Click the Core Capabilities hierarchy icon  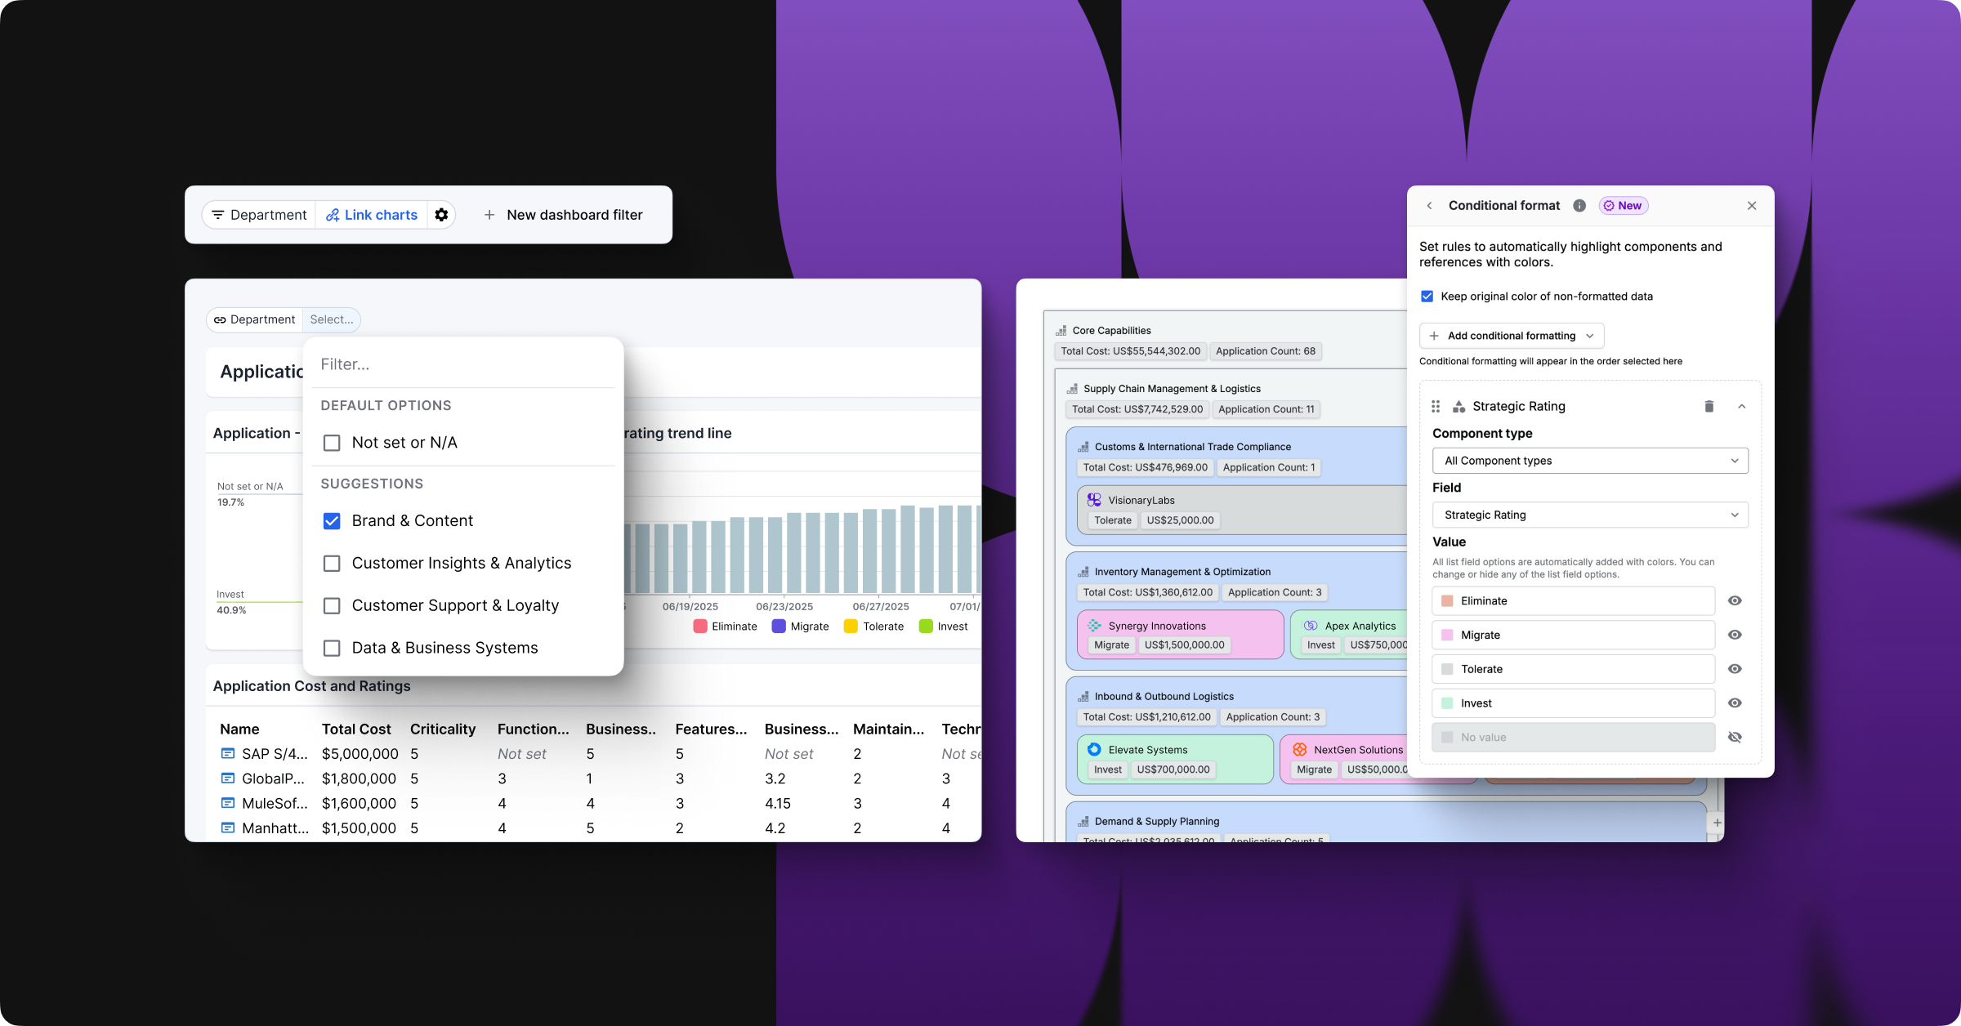click(1061, 331)
